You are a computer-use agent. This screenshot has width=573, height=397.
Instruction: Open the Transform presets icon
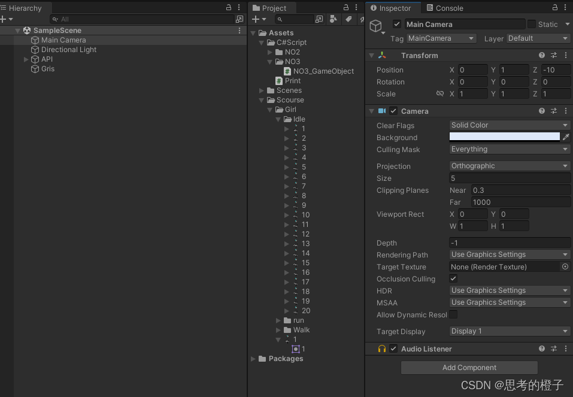pos(553,55)
